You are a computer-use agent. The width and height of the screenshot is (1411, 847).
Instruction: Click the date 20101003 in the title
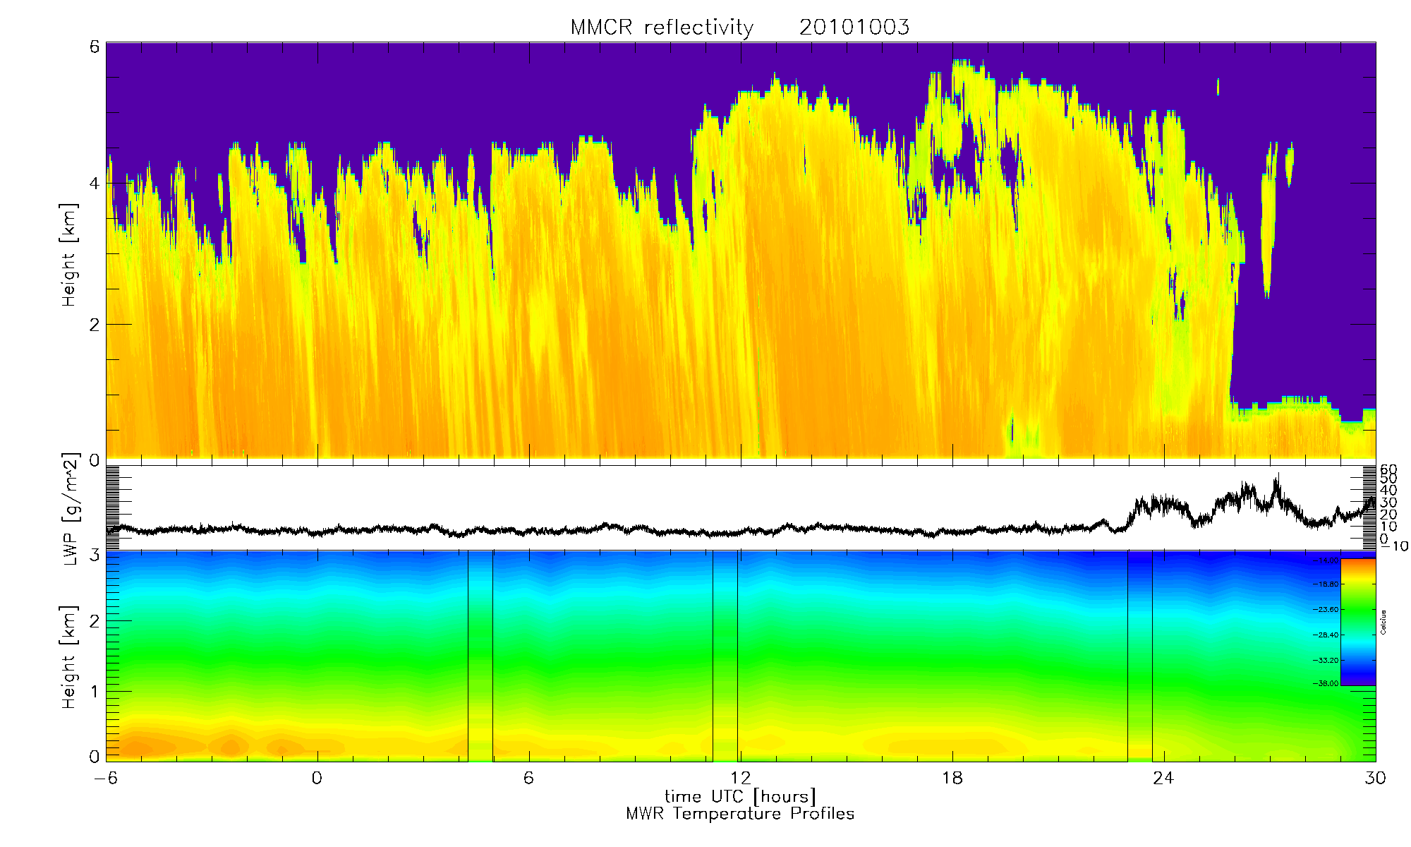[854, 28]
